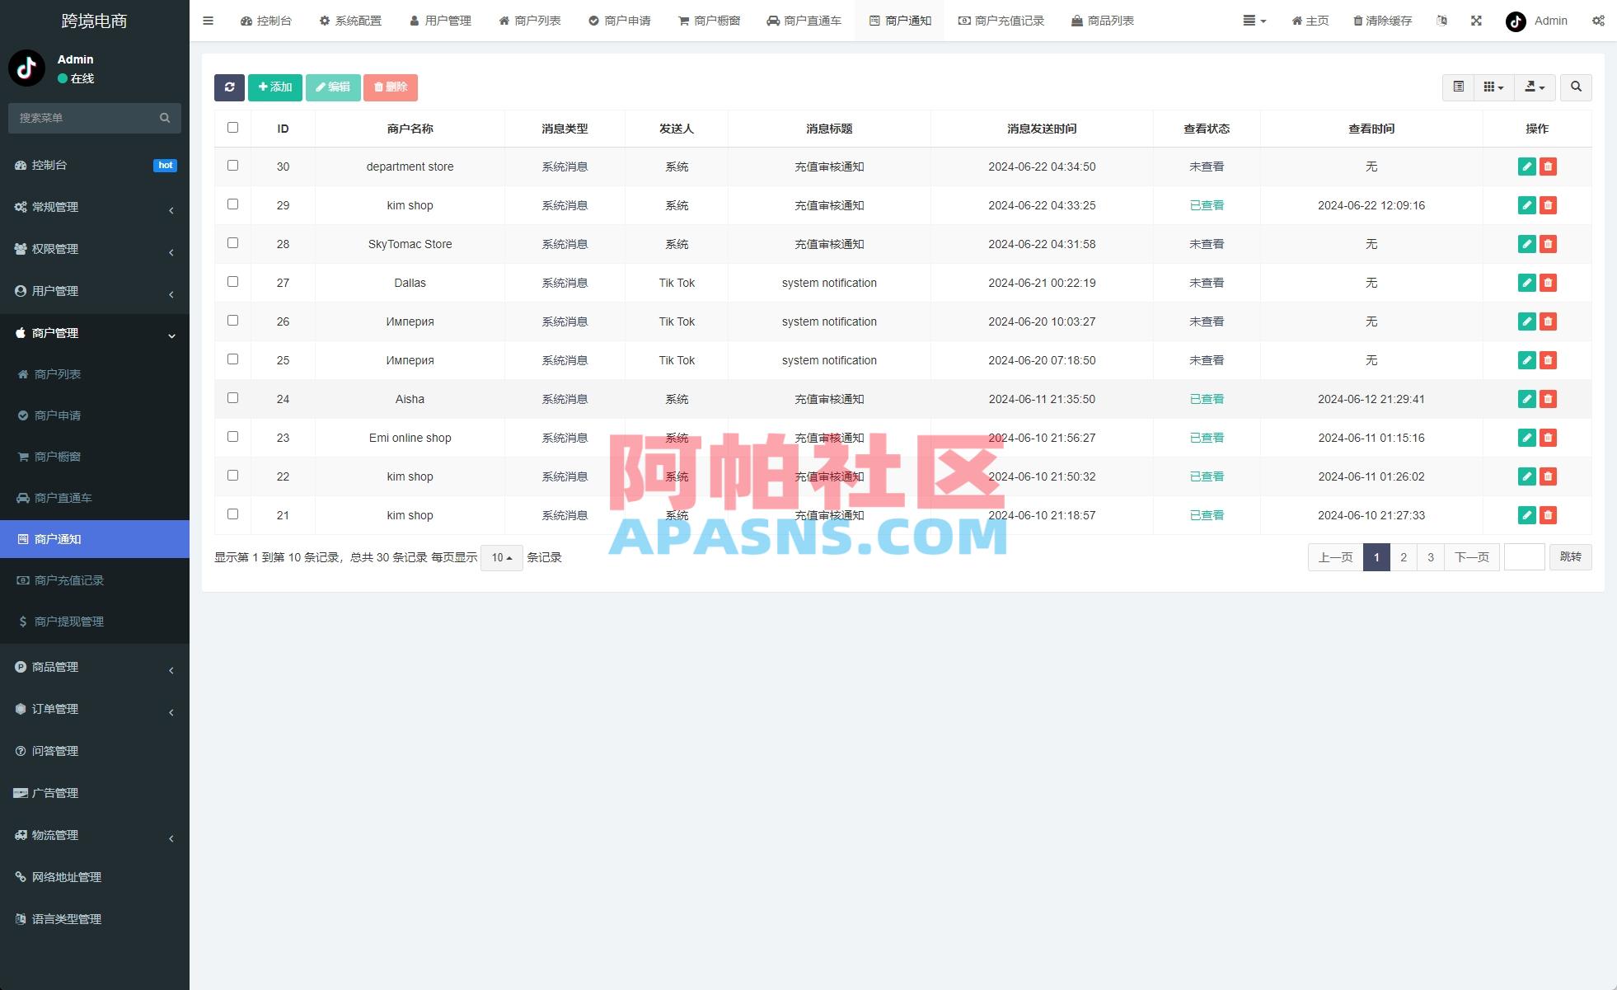Expand the column visibility dropdown
Screen dimensions: 1617x990
[x=1493, y=87]
